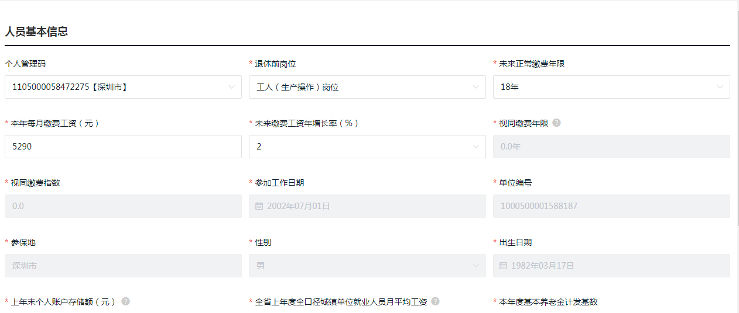Click the 视同缴费指数 field
The height and width of the screenshot is (313, 739).
click(x=123, y=206)
